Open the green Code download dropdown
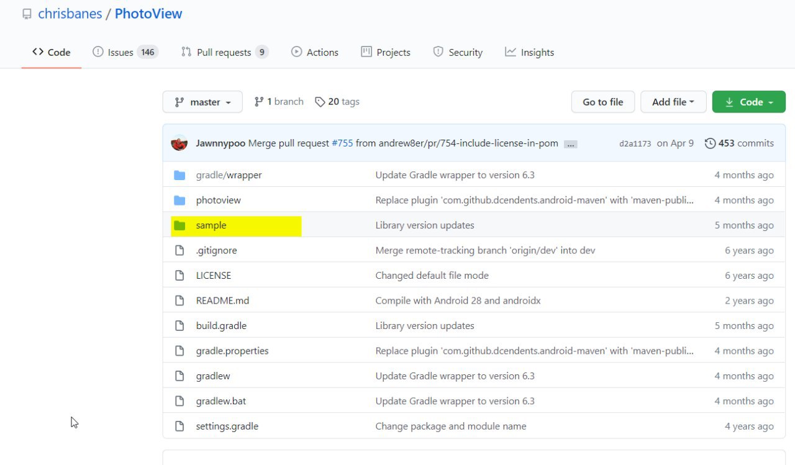This screenshot has width=795, height=465. click(748, 102)
